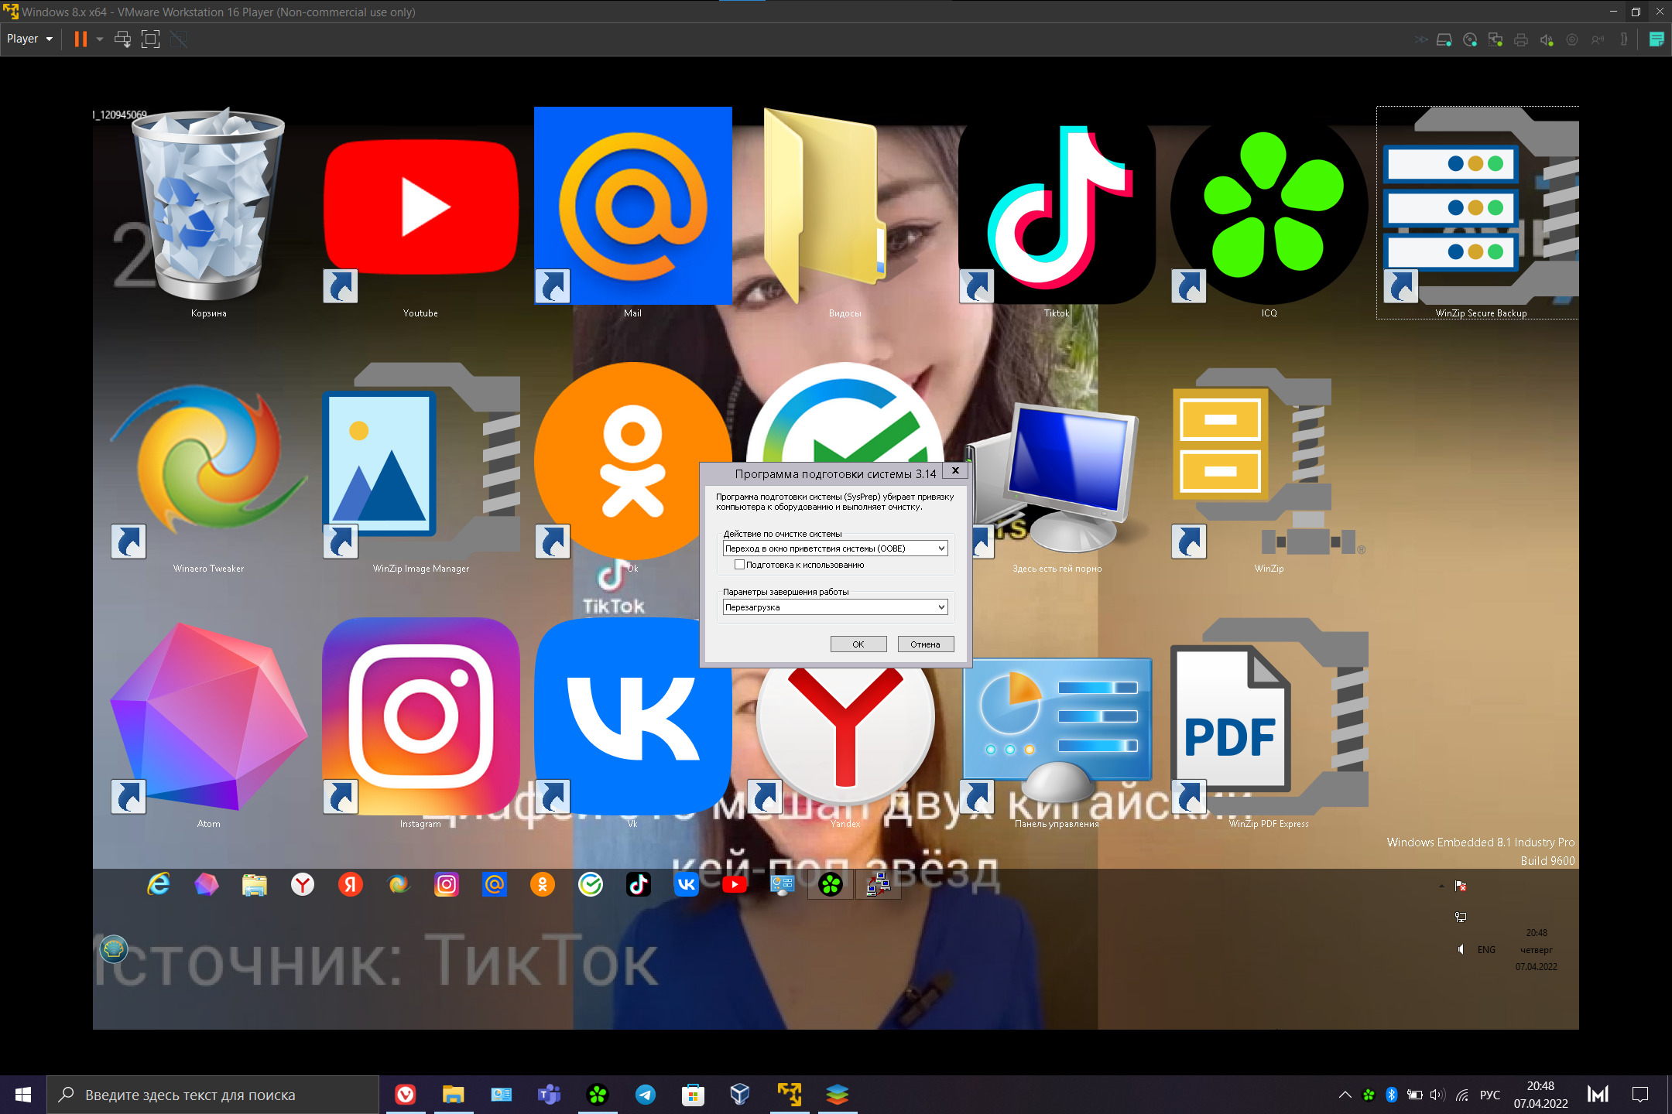Enable the Подготовка к использованию checkbox
The image size is (1672, 1114).
(x=739, y=565)
